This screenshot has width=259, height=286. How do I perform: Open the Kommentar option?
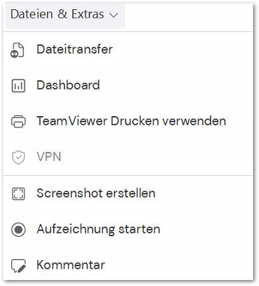pos(128,265)
